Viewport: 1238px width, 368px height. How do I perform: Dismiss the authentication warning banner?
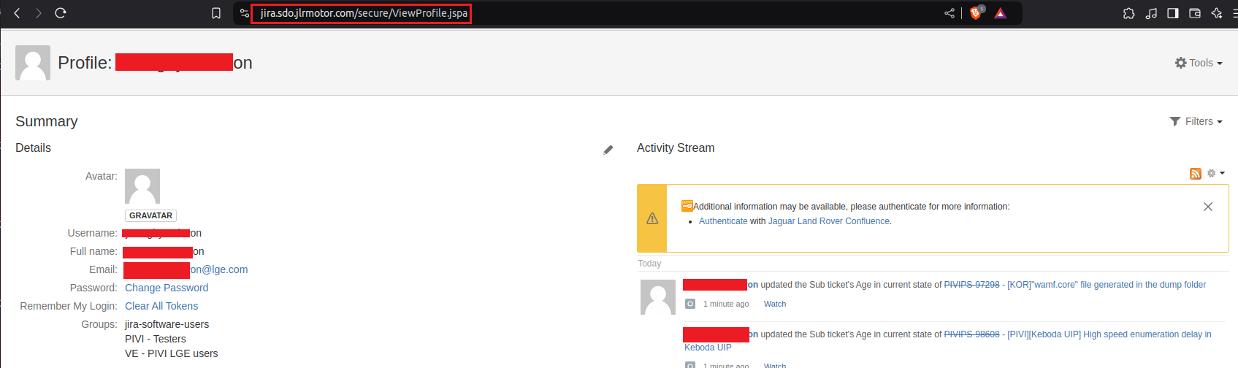1208,207
